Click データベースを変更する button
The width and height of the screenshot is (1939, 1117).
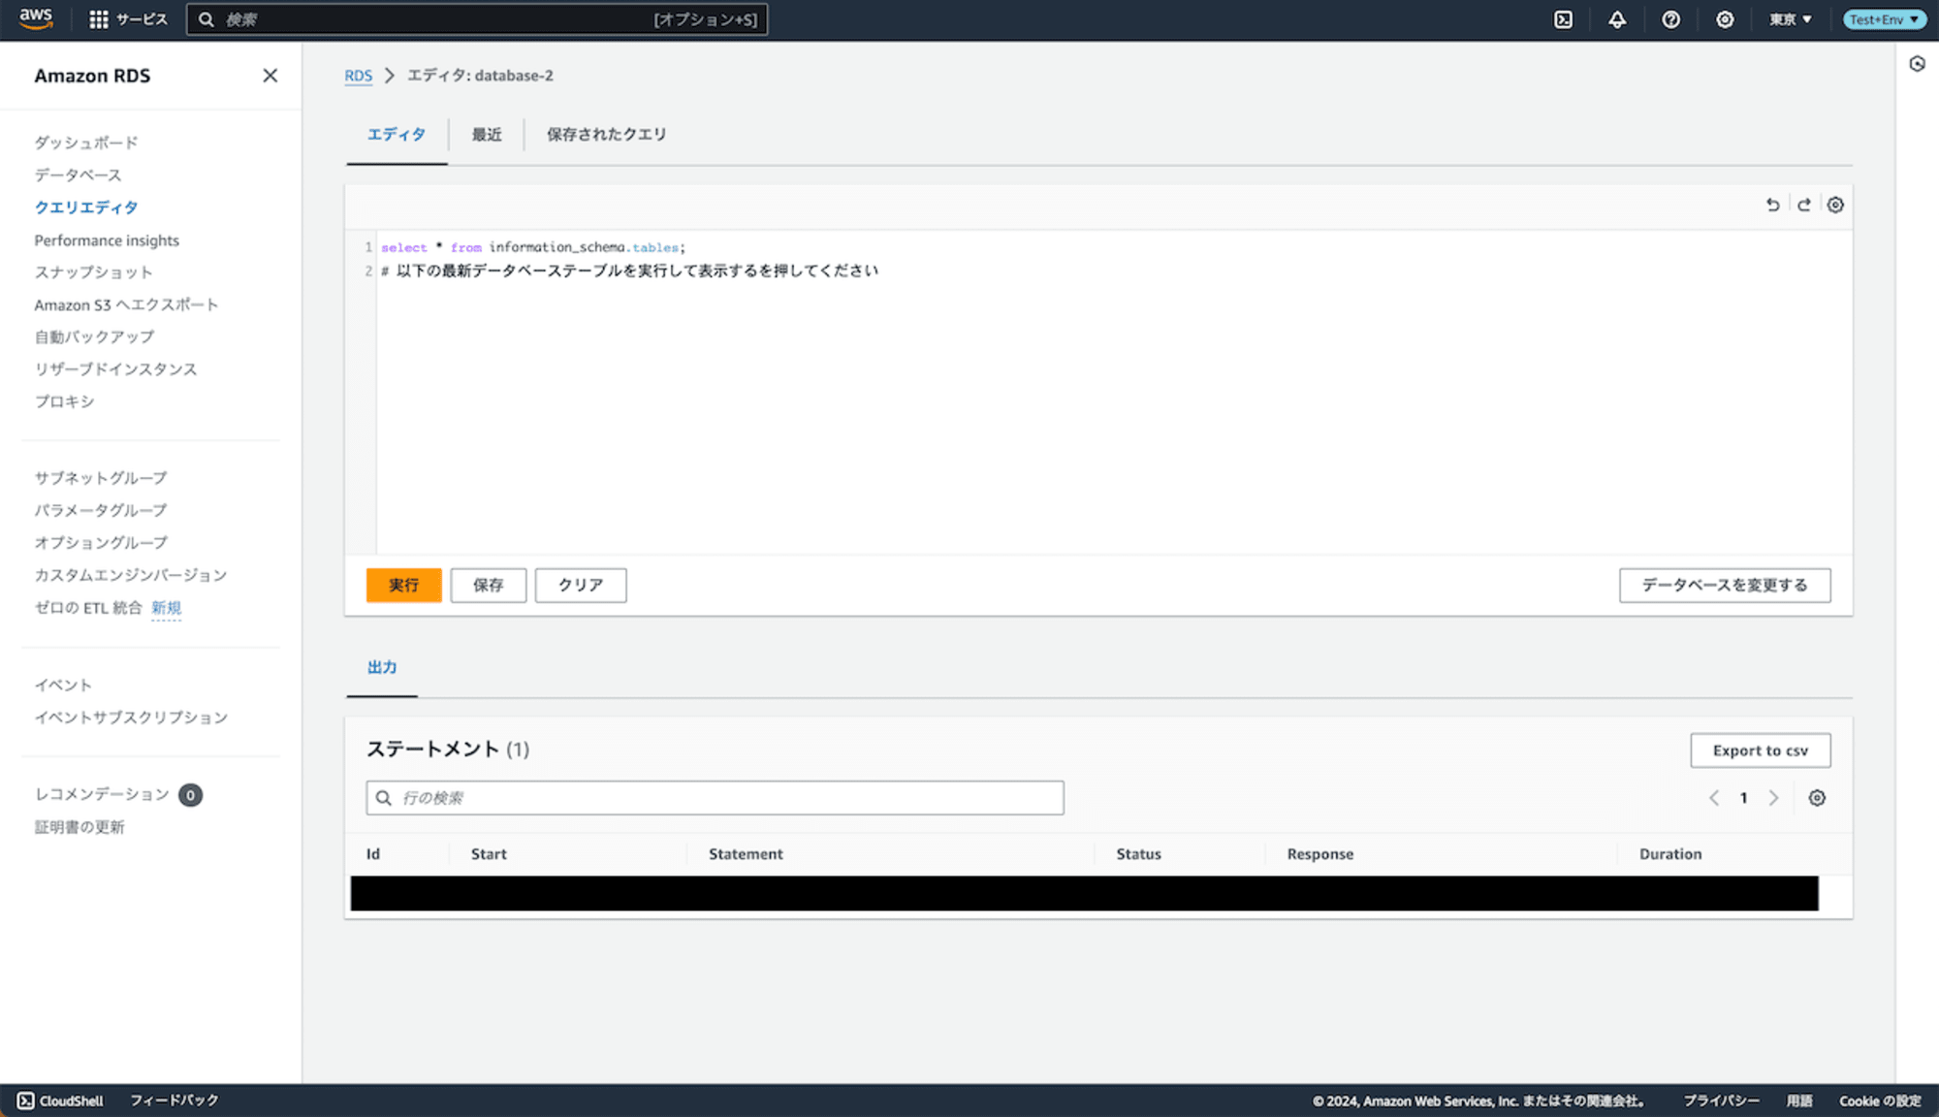1724,585
